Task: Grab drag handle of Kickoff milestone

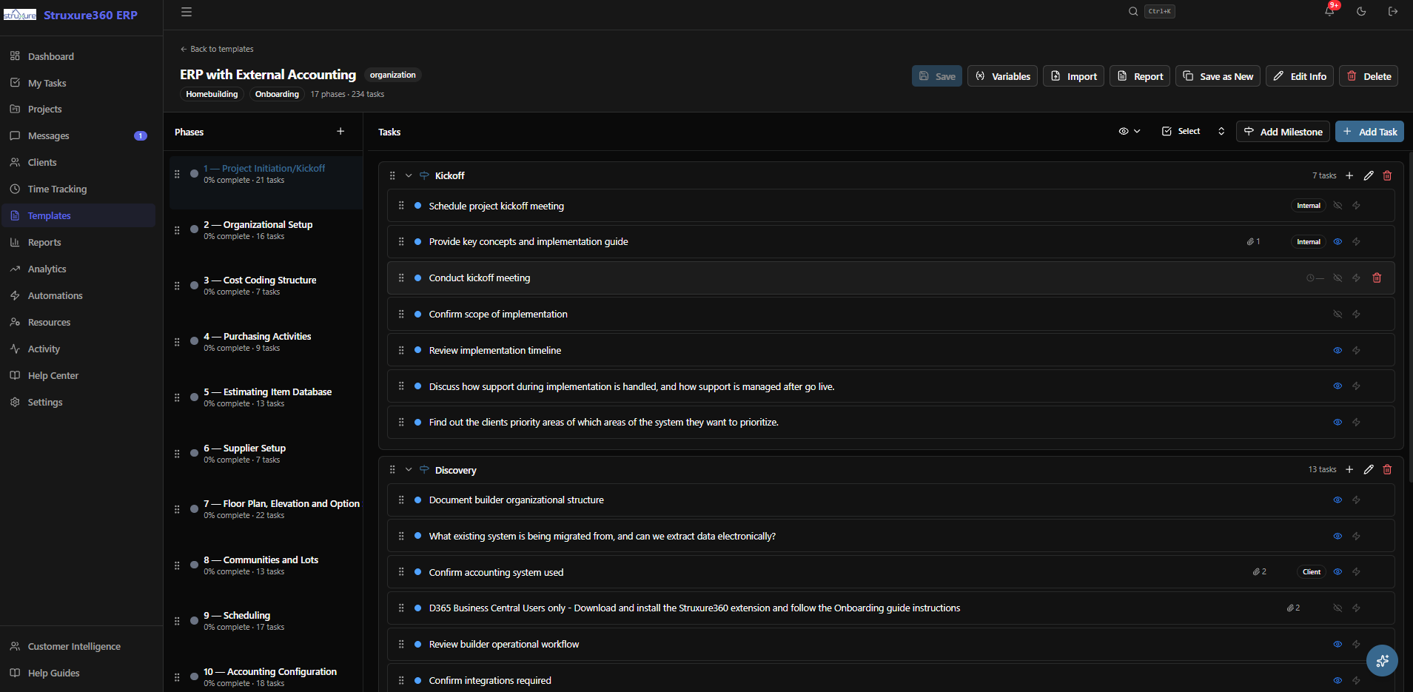Action: tap(392, 175)
